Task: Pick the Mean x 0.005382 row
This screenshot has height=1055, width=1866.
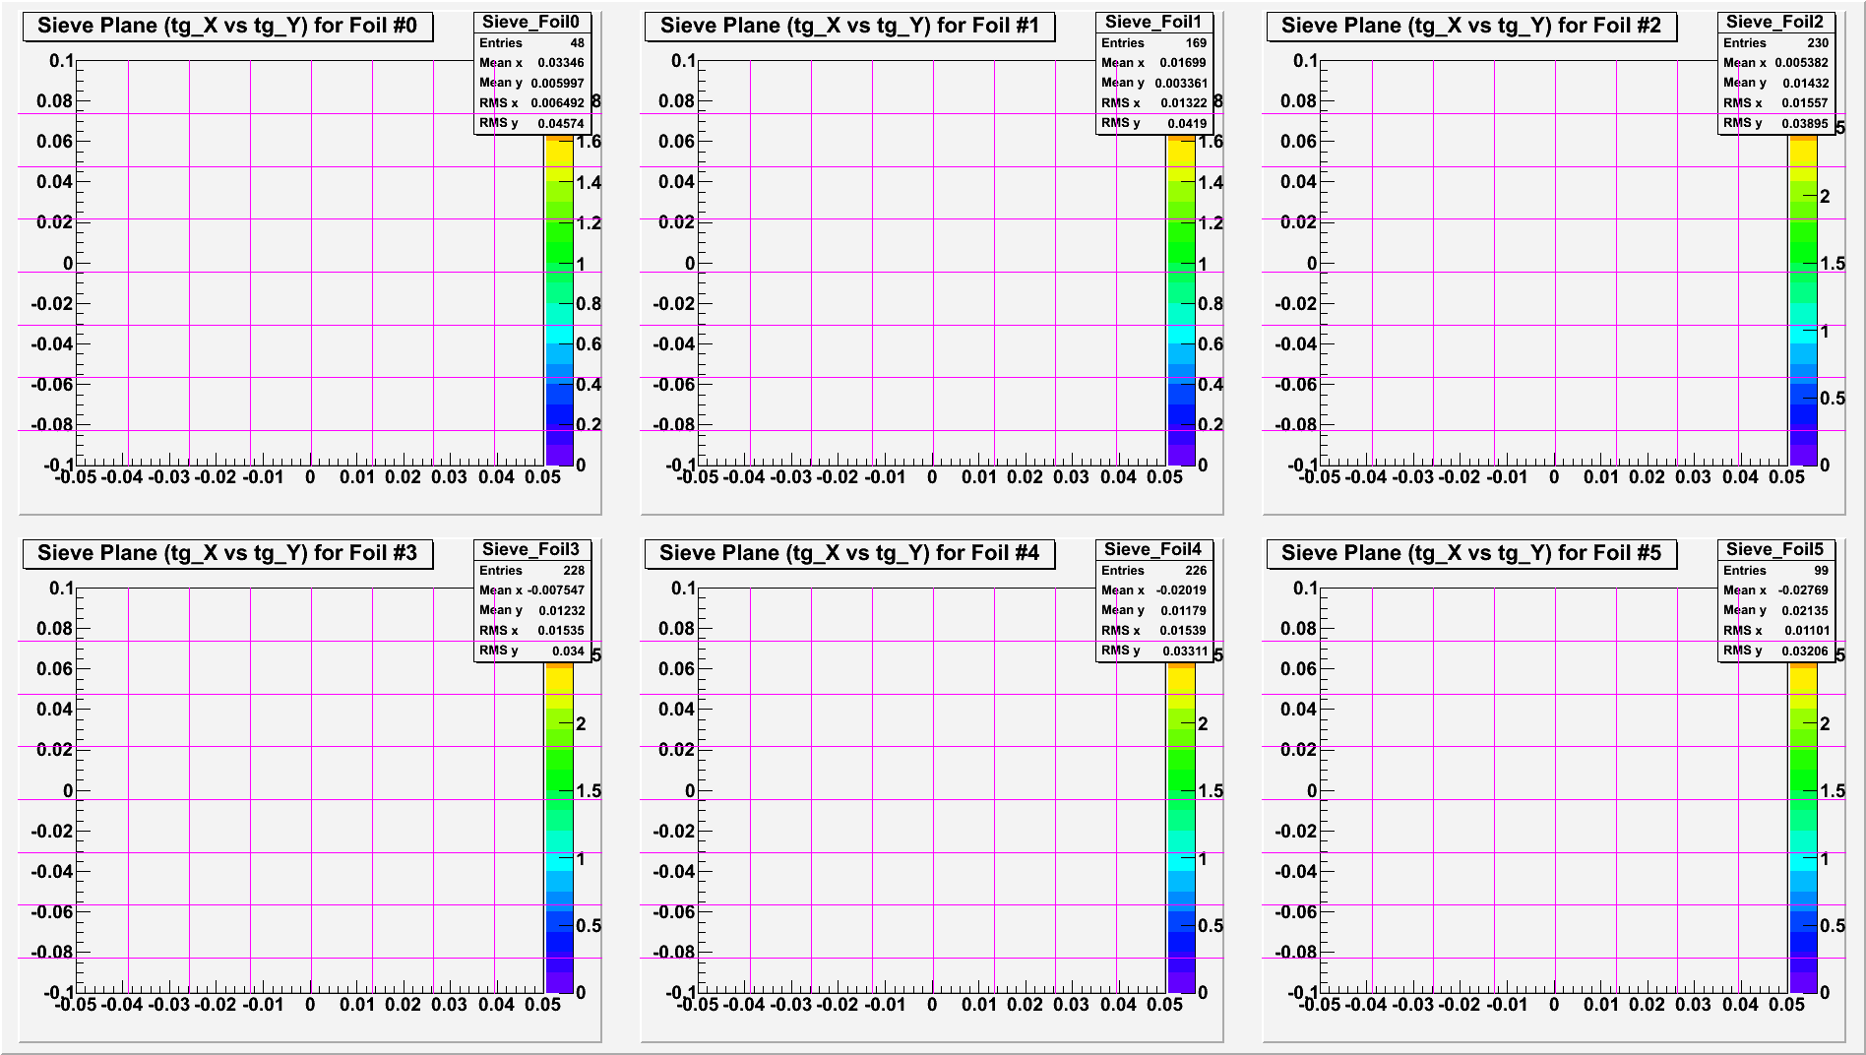Action: pos(1775,63)
